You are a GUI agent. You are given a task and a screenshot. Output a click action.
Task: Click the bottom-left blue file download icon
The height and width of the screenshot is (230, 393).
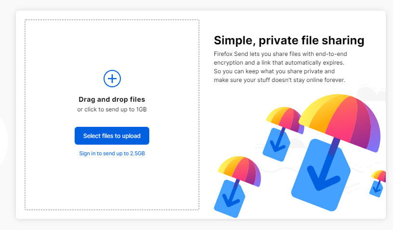pos(229,198)
